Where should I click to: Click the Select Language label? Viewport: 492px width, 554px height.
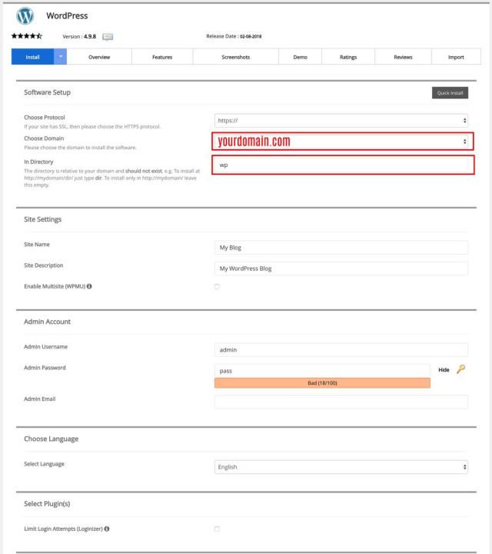click(44, 464)
